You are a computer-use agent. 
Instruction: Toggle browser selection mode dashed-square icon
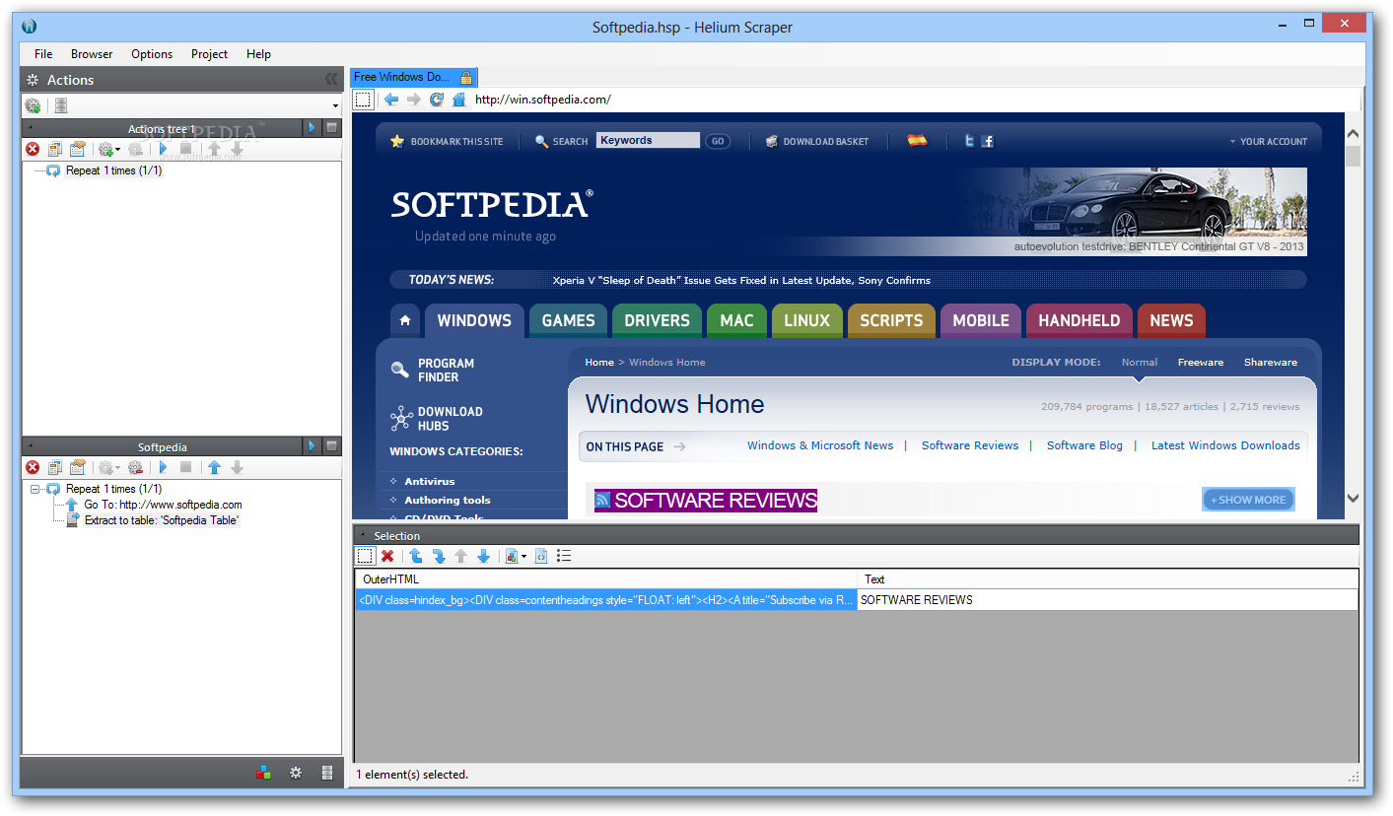[x=364, y=100]
